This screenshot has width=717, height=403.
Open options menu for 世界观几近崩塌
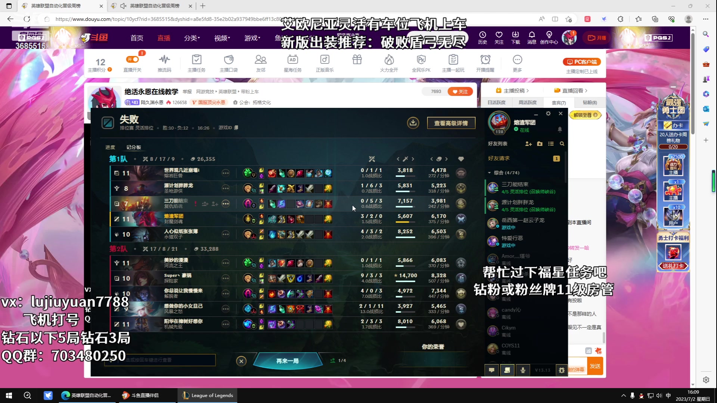coord(226,173)
